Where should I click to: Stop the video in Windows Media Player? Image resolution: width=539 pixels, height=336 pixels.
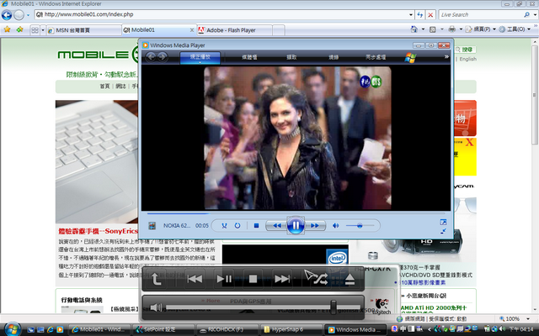pyautogui.click(x=256, y=226)
